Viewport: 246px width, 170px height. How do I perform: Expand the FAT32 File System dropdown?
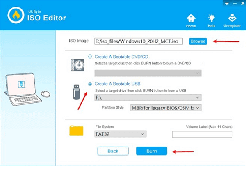click(x=121, y=134)
